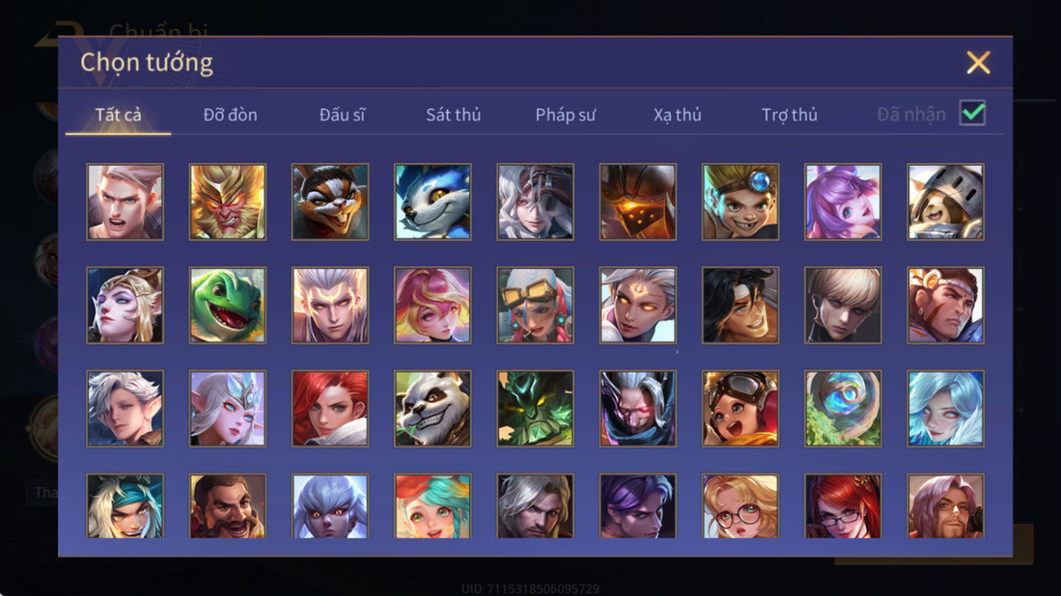1061x596 pixels.
Task: Open the Trợ thủ tab
Action: (x=789, y=115)
